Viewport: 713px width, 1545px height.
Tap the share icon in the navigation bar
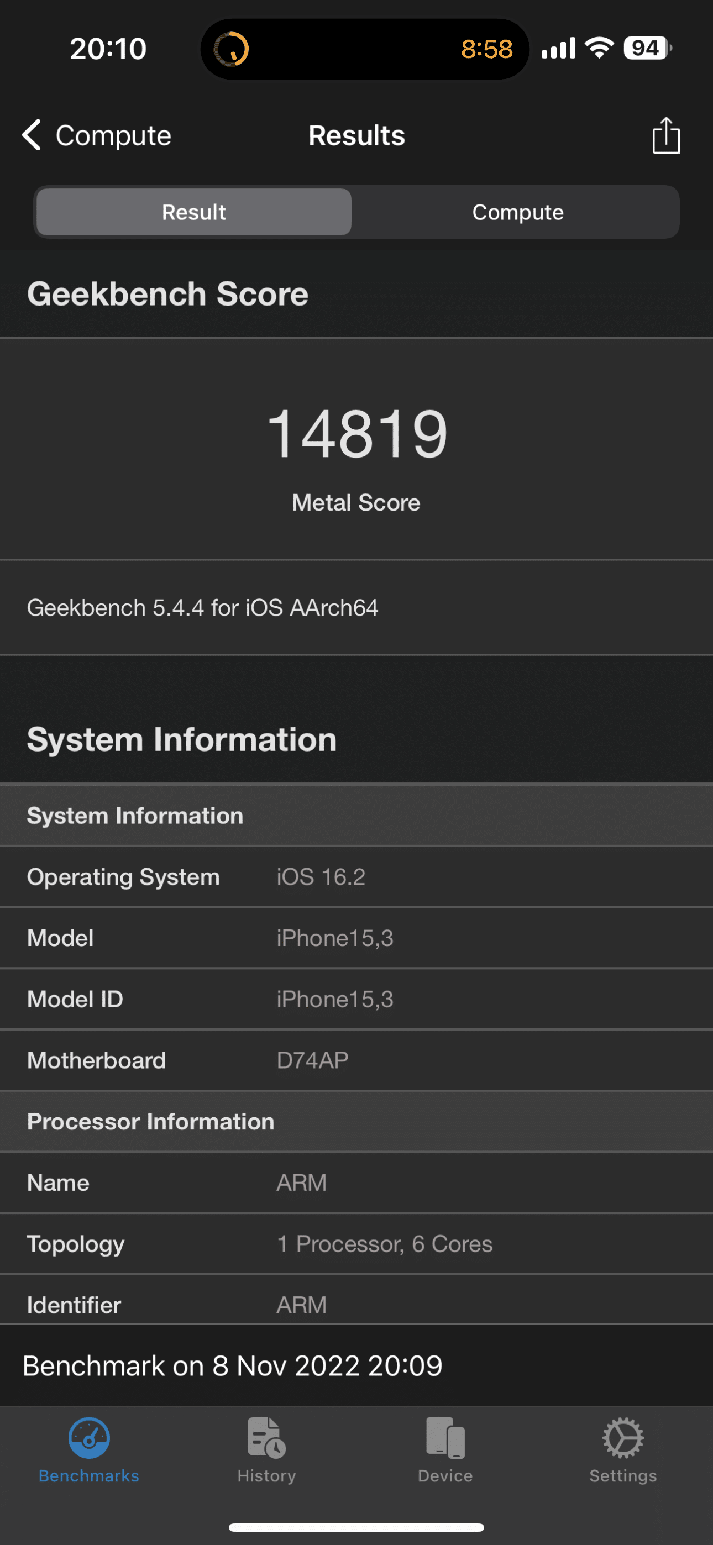(x=665, y=135)
